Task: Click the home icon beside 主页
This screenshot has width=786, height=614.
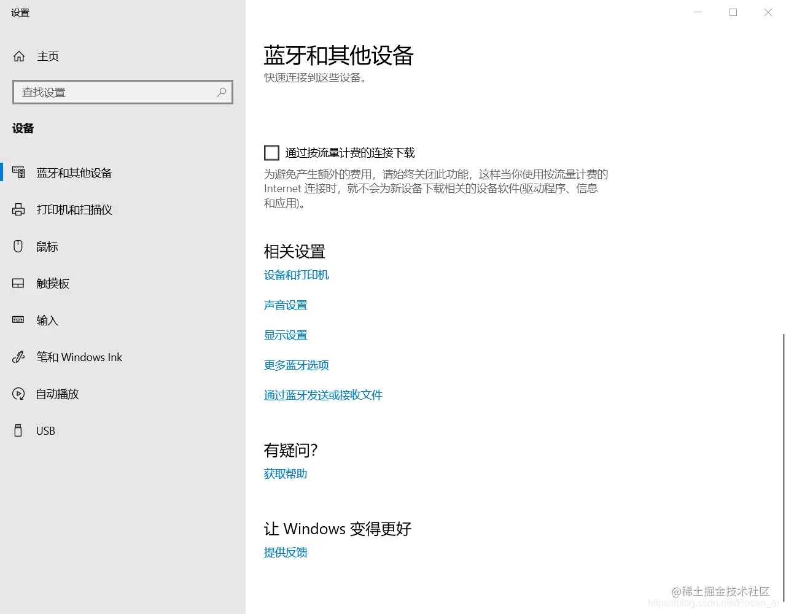Action: pos(18,56)
